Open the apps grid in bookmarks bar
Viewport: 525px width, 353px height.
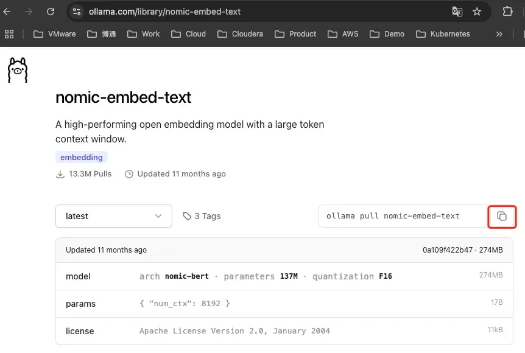[9, 34]
